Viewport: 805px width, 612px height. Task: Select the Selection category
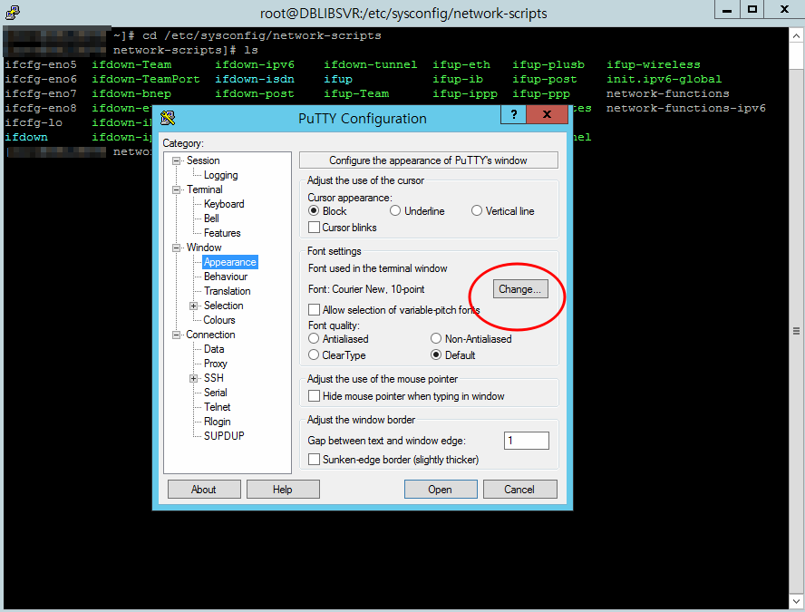(x=223, y=306)
